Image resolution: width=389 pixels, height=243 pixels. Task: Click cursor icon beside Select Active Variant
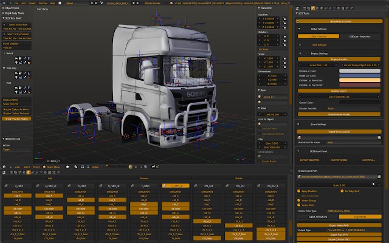pyautogui.click(x=4, y=34)
